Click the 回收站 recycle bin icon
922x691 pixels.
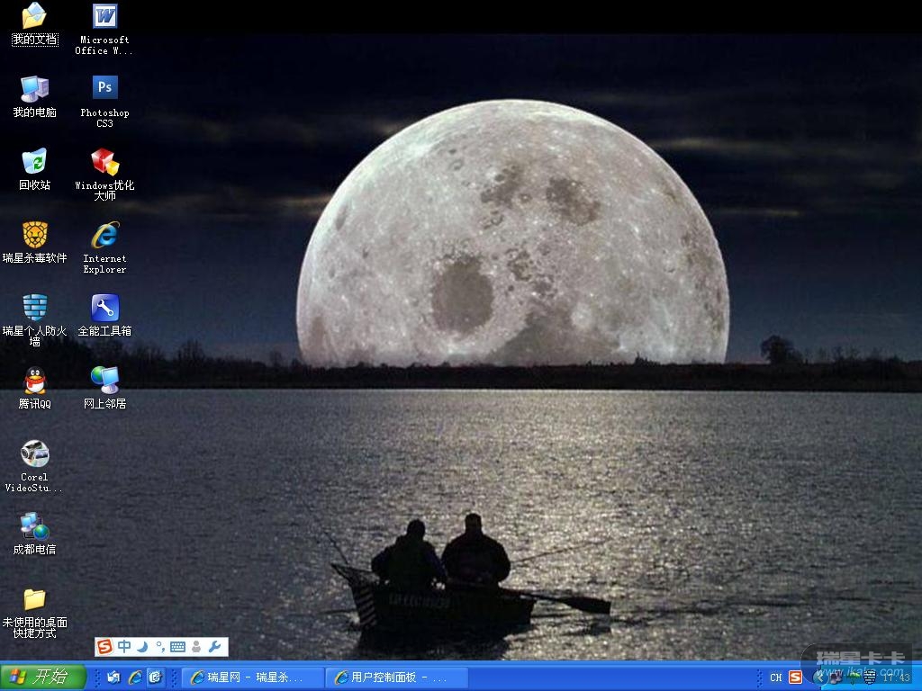coord(34,162)
